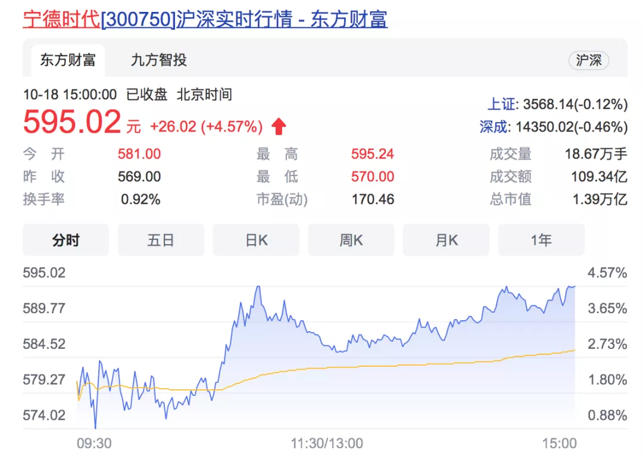Select the 东方财富 tab
Screen dimensions: 643x459
point(68,60)
